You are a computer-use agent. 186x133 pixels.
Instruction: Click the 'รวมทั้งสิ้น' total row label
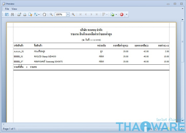(19, 67)
